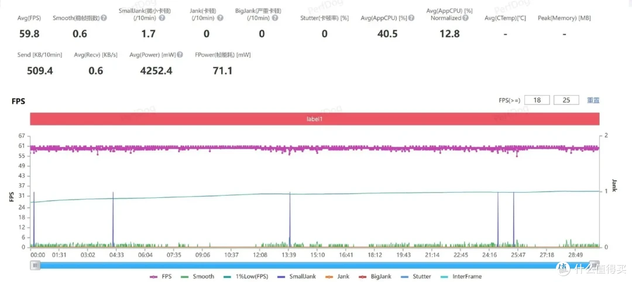Click the Peak(Memory) [MB] label

tap(564, 18)
